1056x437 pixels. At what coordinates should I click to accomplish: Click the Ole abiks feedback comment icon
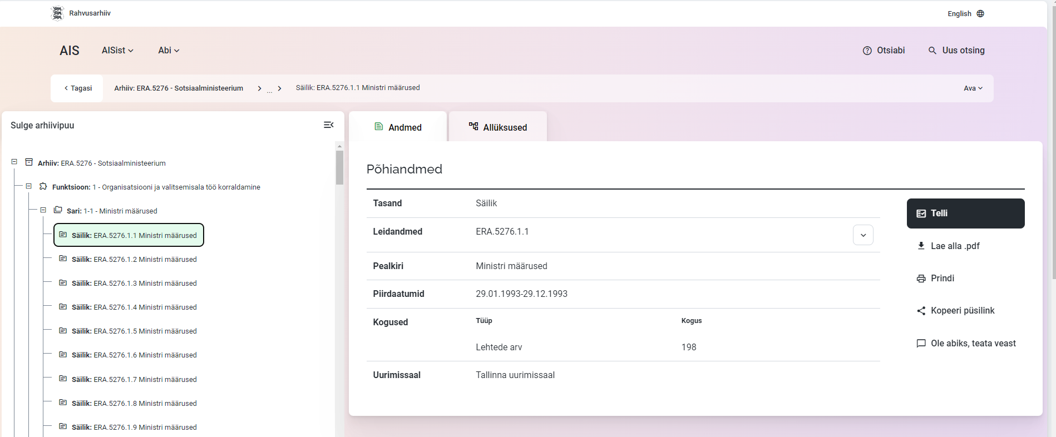point(921,344)
